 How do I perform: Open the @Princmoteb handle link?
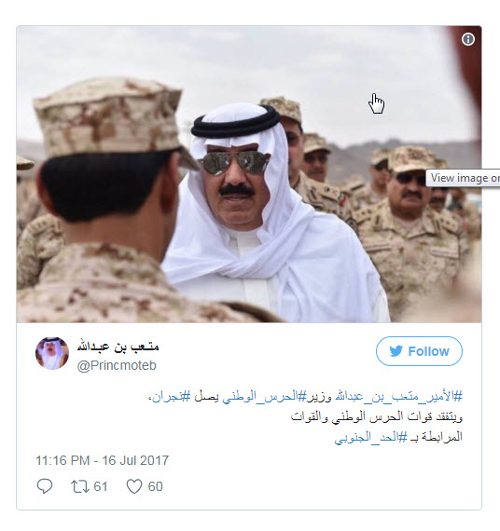coord(117,366)
